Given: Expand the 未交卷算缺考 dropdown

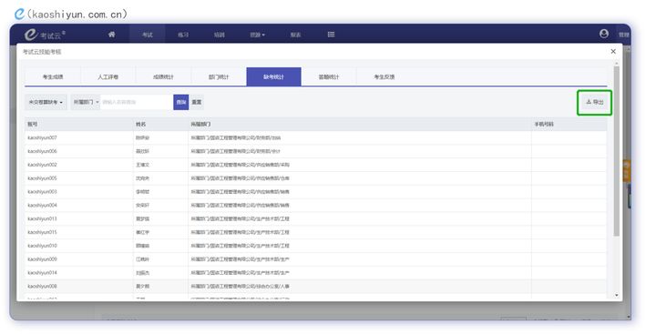Looking at the screenshot, I should [x=46, y=102].
